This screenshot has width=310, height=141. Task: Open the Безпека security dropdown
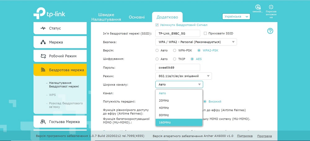coord(196,42)
